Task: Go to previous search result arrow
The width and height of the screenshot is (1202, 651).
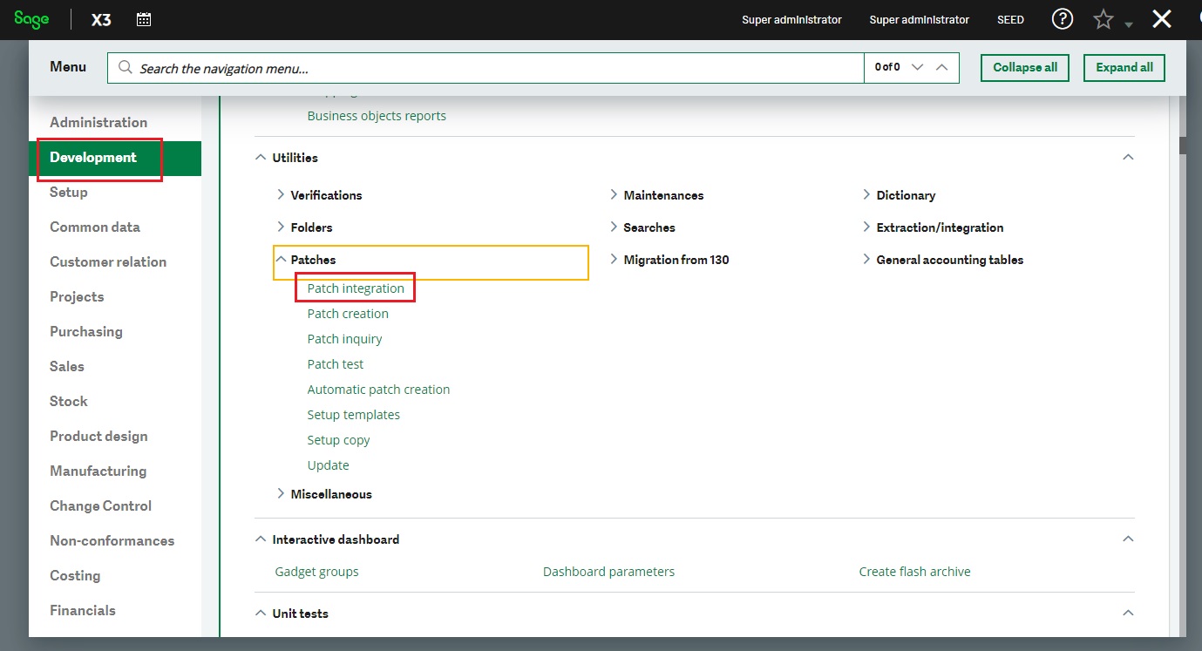Action: pos(941,67)
